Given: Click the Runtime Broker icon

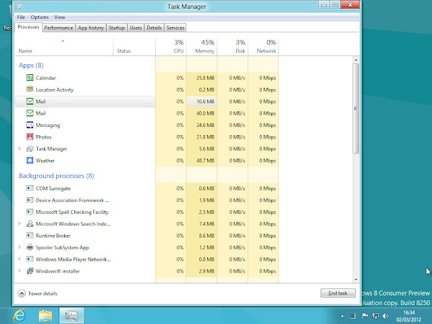Looking at the screenshot, I should [30, 236].
